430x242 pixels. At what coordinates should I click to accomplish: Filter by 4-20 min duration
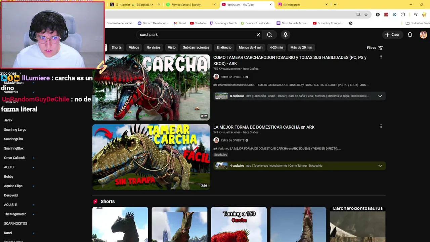(276, 47)
